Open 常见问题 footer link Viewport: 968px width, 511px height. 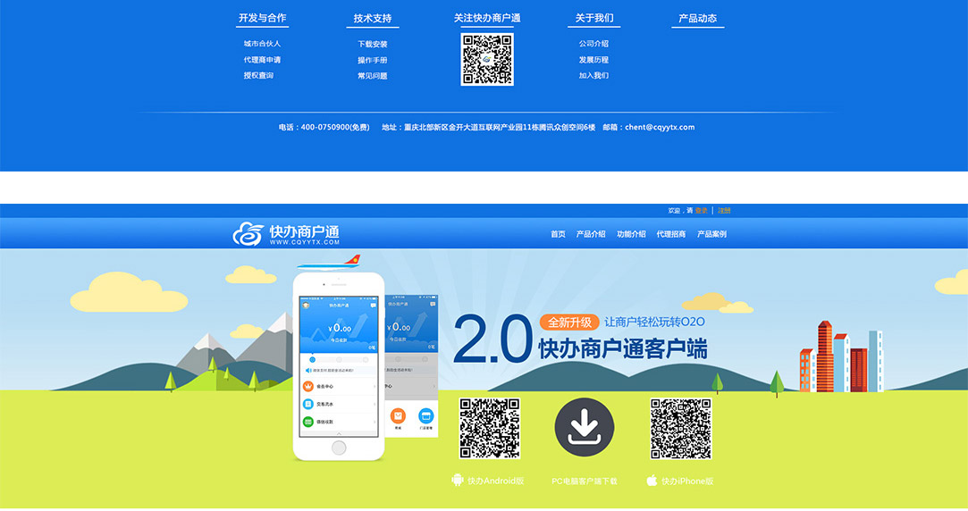click(372, 76)
